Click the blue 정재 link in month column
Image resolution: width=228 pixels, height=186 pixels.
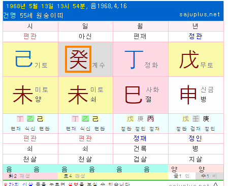point(140,138)
